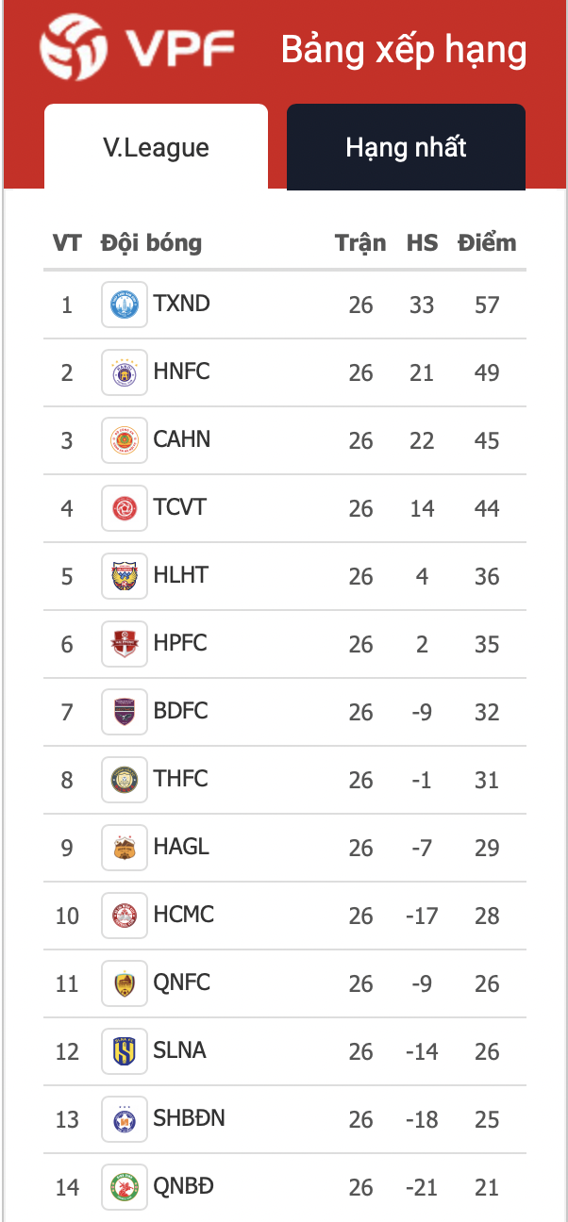Image resolution: width=568 pixels, height=1222 pixels.
Task: Click the BDFC team crest
Action: (125, 712)
